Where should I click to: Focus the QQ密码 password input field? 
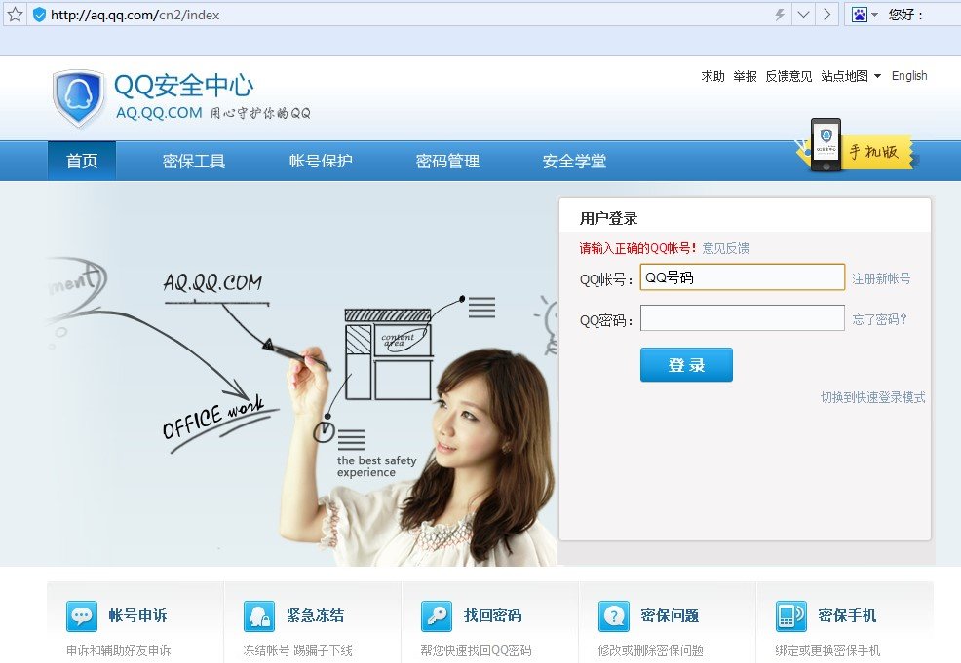pyautogui.click(x=742, y=318)
